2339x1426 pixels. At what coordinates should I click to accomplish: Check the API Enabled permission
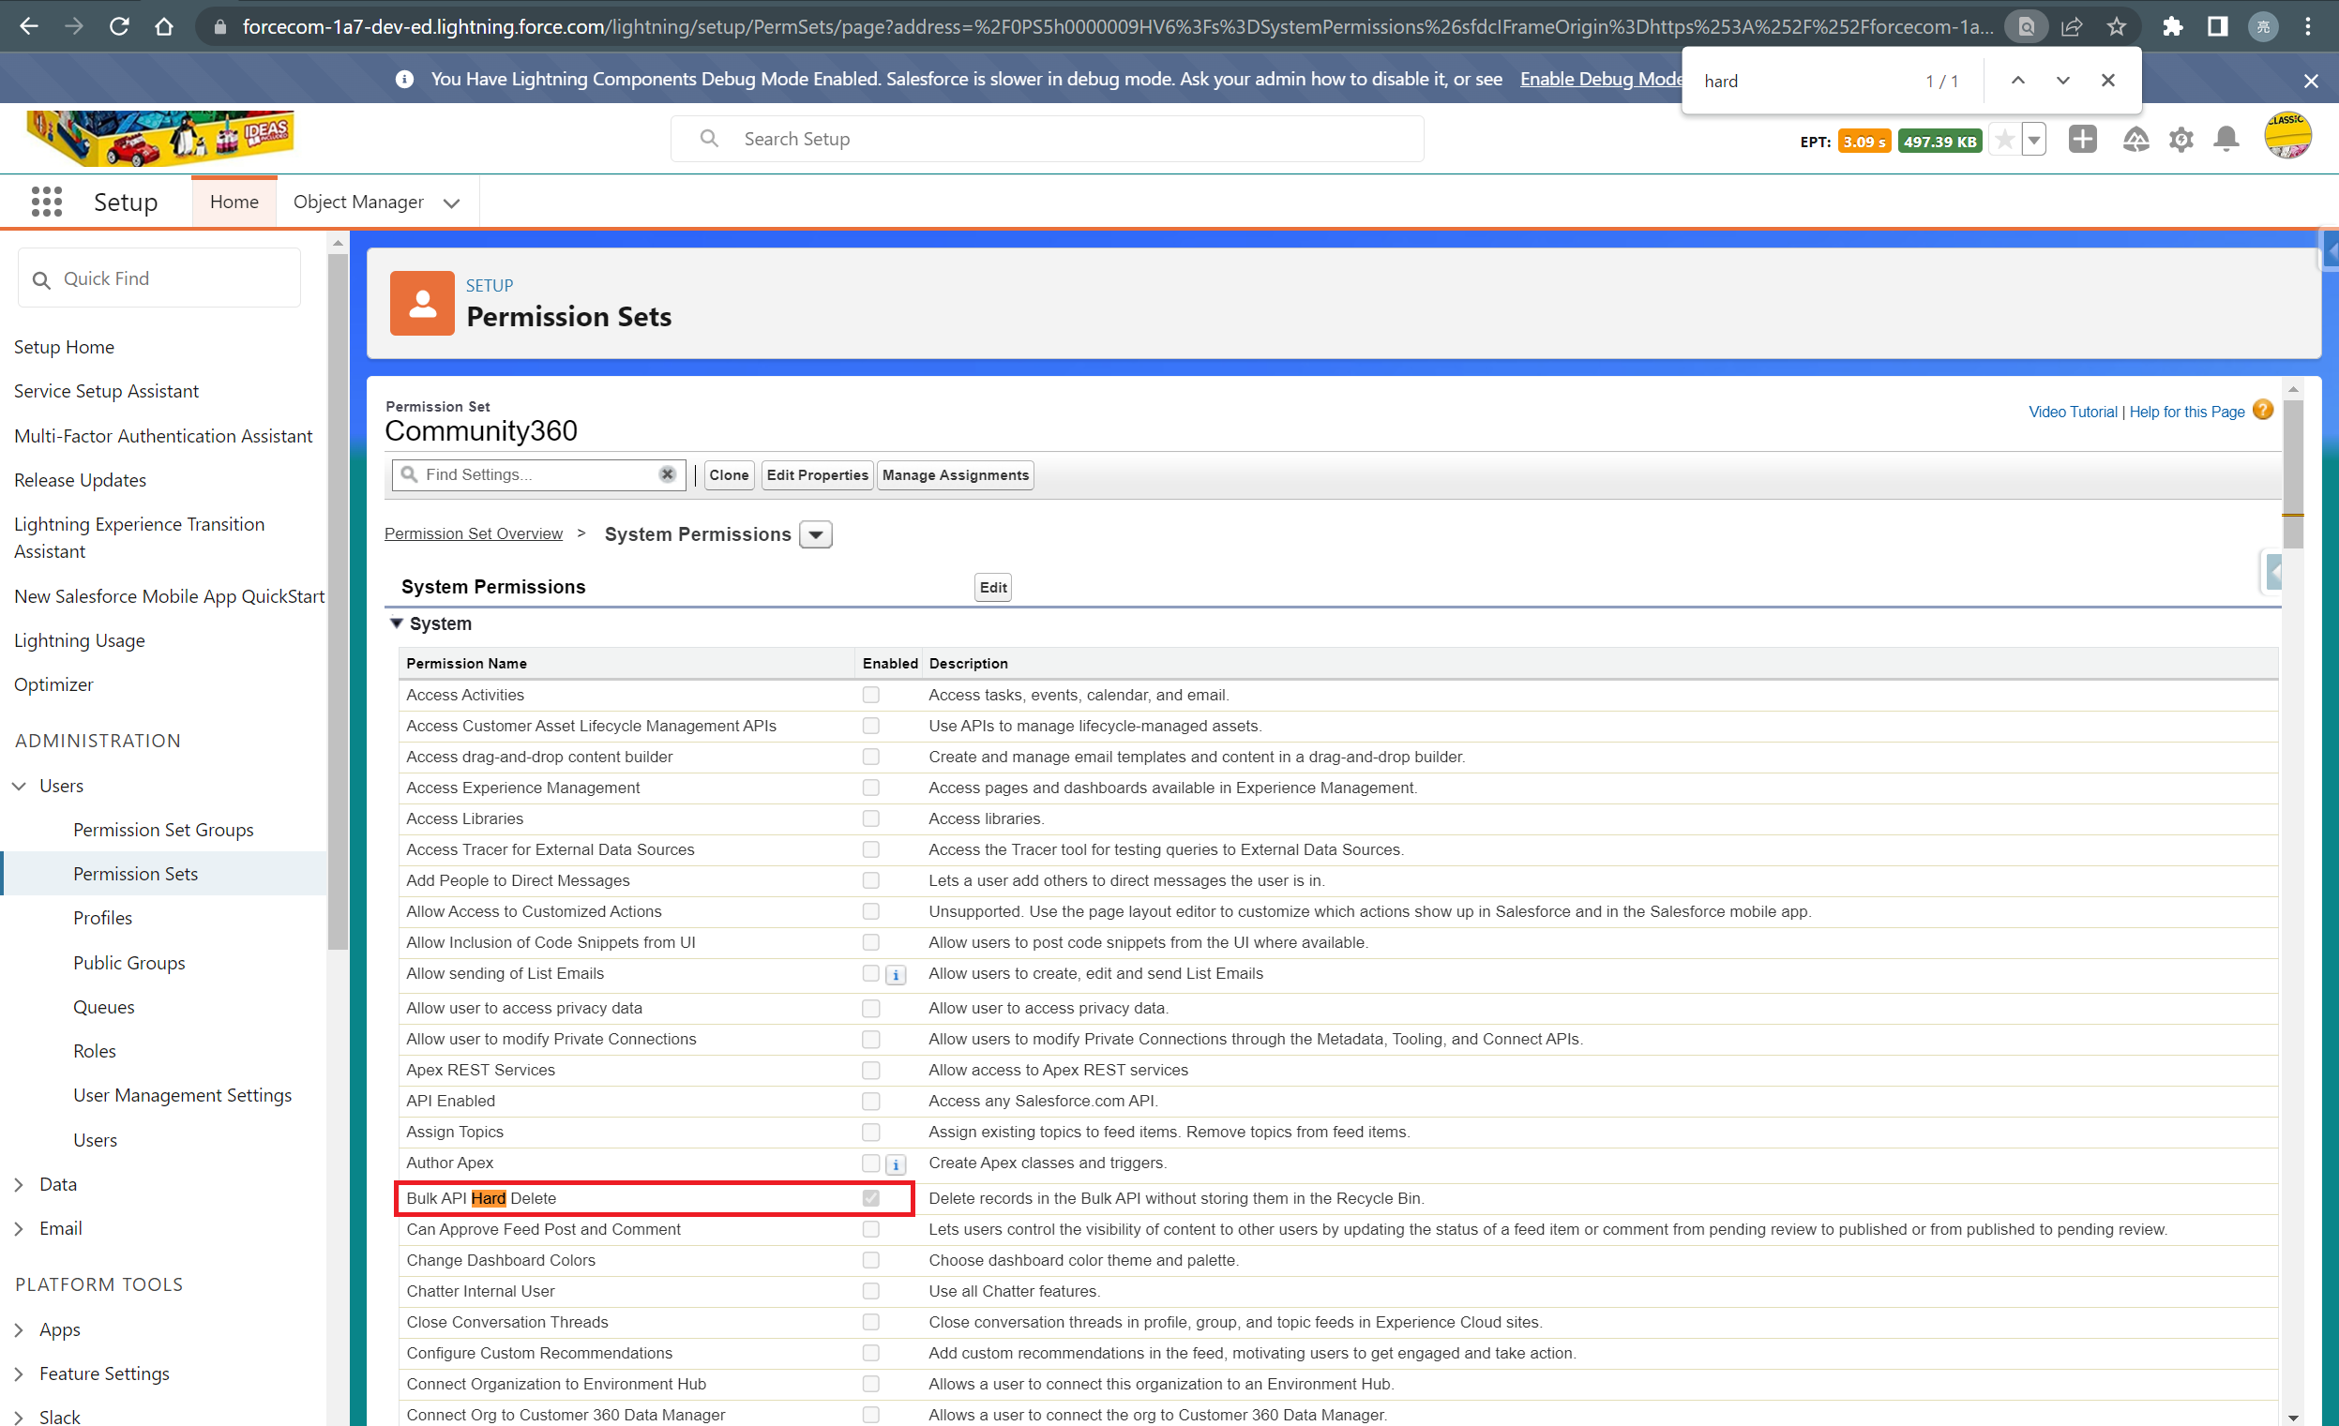pos(869,1101)
